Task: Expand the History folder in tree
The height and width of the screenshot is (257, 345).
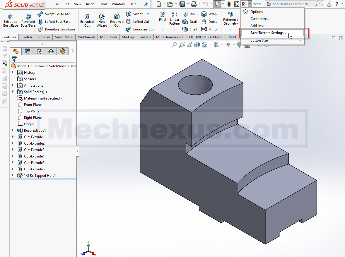Action: click(x=13, y=73)
